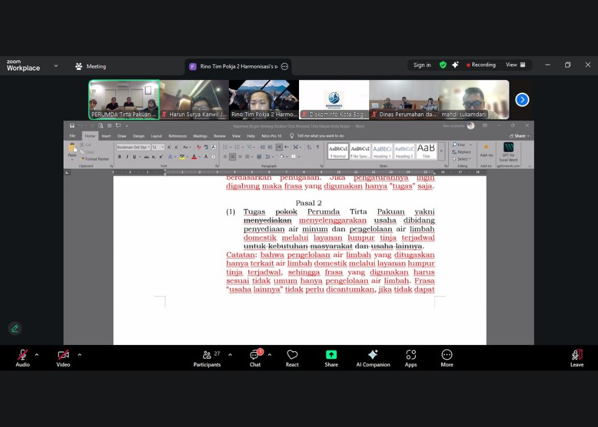Unmute the microphone Audio button
This screenshot has width=598, height=427.
pos(23,358)
